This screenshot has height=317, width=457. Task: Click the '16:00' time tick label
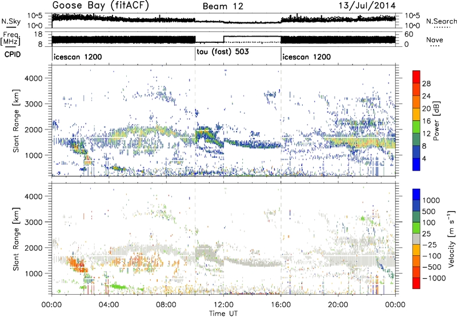tap(280, 305)
